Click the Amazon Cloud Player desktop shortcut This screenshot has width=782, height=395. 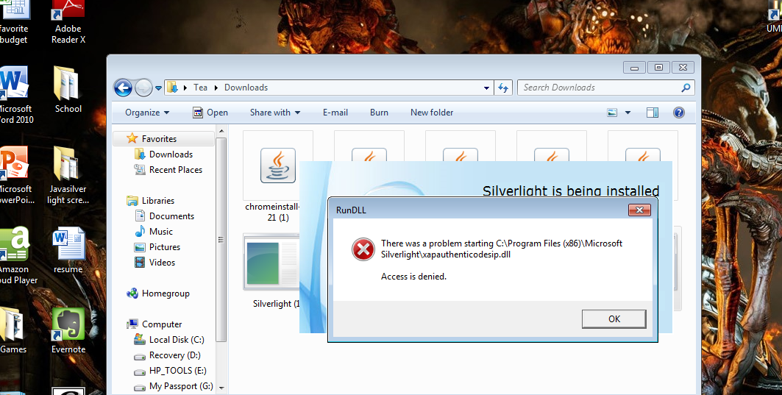click(18, 256)
